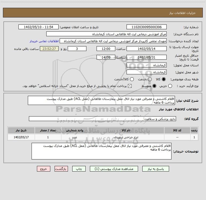
Task: Click the page title جزئیات اطلاعات نیاز
Action: 182,13
